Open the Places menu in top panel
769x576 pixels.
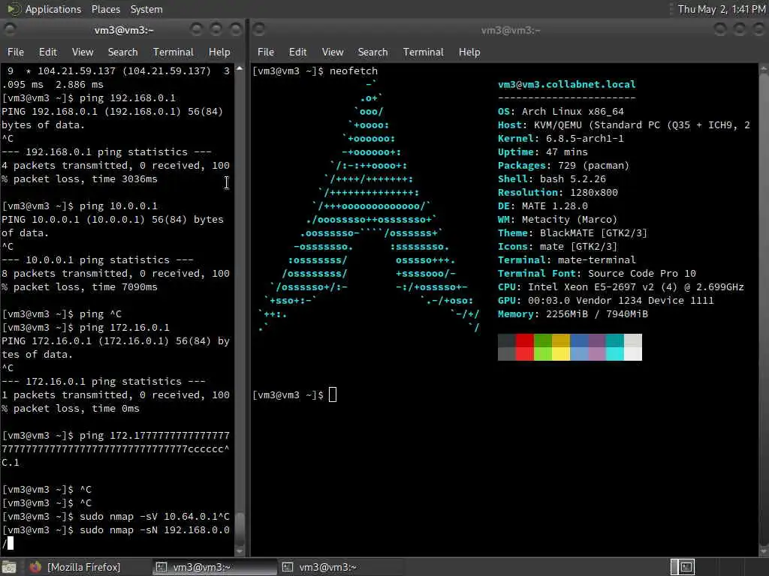pyautogui.click(x=105, y=9)
